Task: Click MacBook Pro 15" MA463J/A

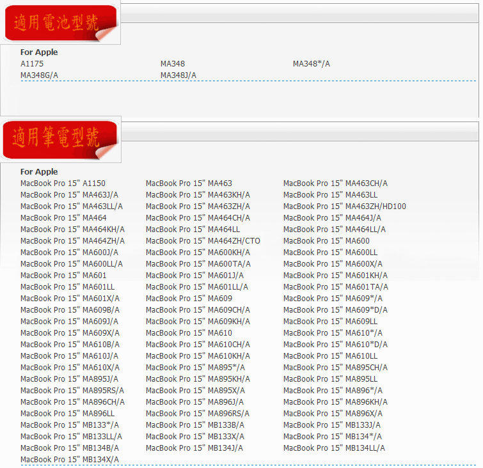Action: pos(69,194)
